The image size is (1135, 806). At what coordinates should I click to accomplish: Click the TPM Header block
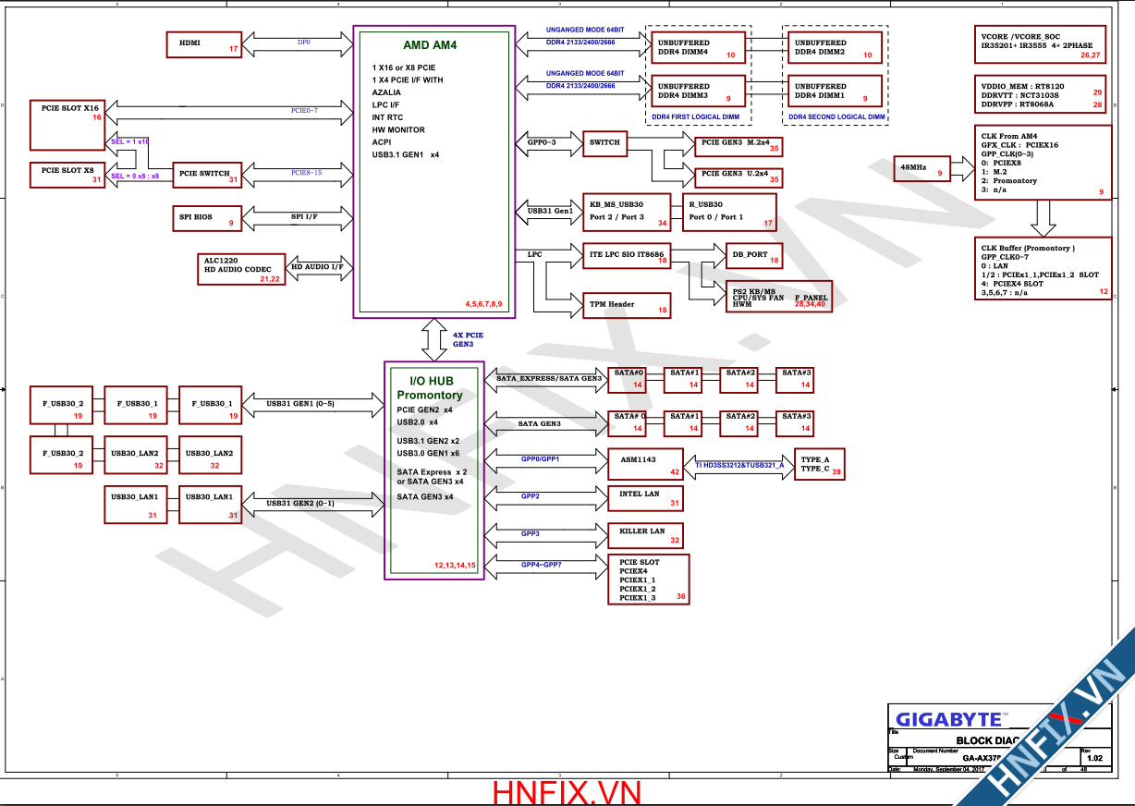point(627,305)
